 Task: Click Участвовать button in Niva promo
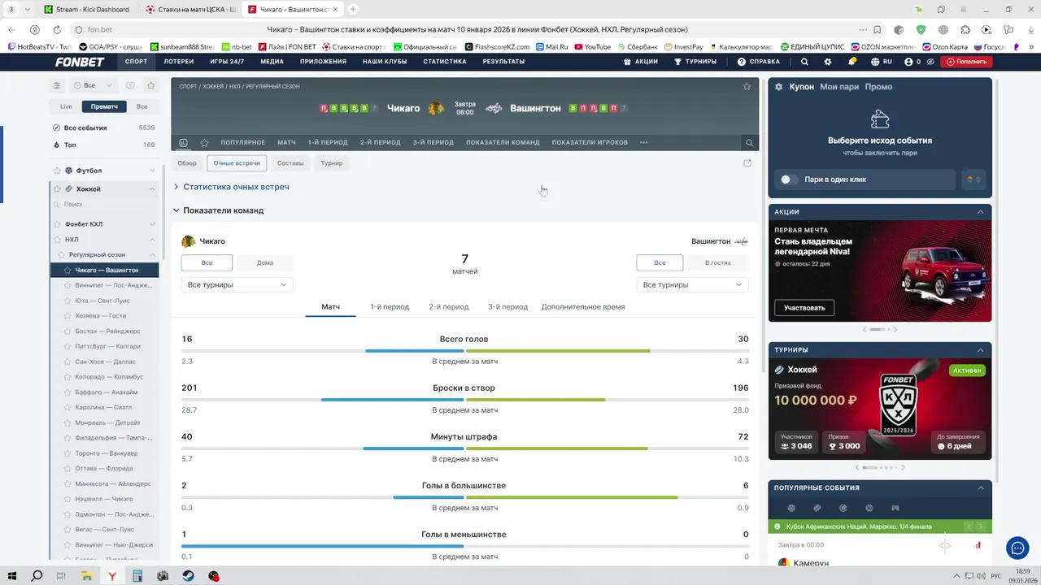[x=804, y=308]
